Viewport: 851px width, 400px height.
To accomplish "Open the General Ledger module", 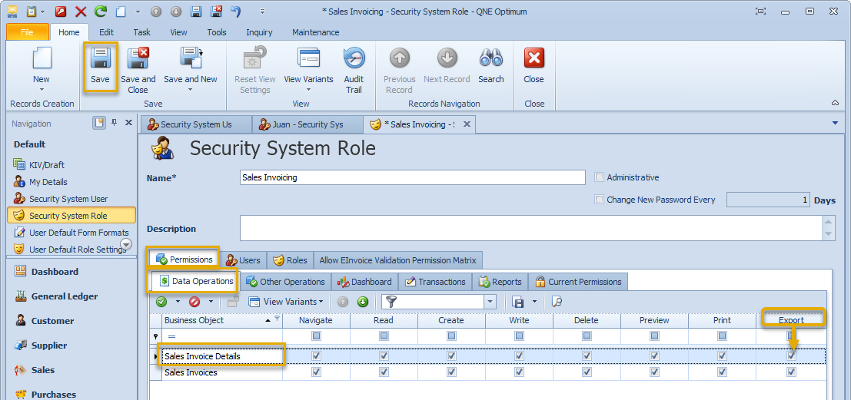I will point(64,296).
